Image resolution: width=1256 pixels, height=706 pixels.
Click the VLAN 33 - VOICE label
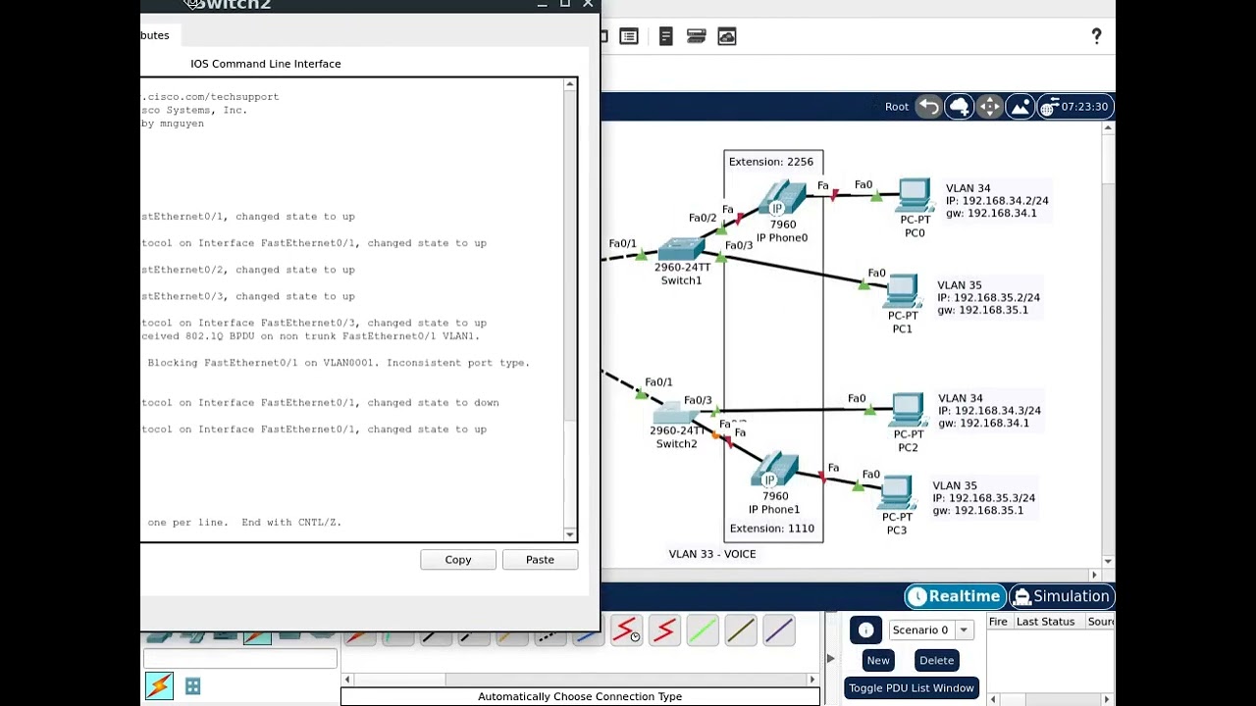tap(712, 554)
